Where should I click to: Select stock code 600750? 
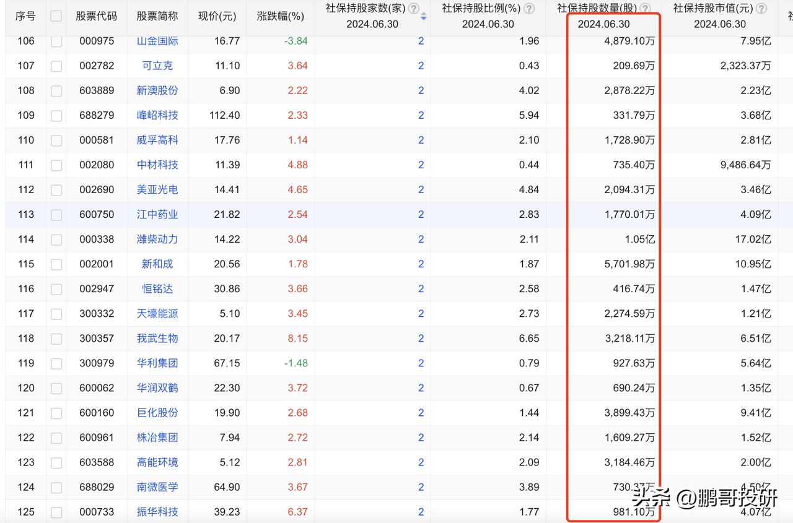[x=97, y=214]
